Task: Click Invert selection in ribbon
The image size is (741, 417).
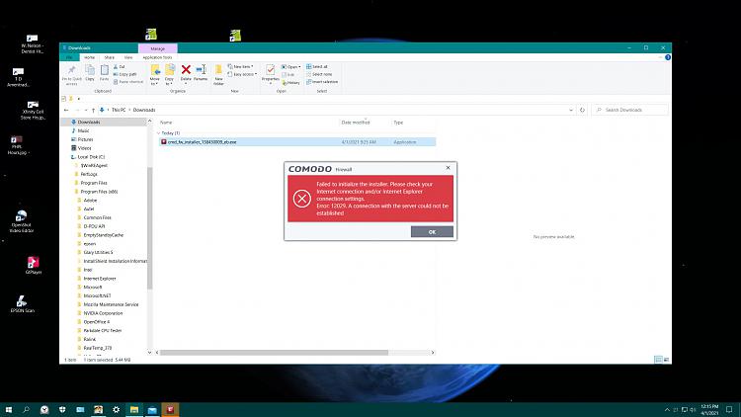Action: click(x=322, y=82)
